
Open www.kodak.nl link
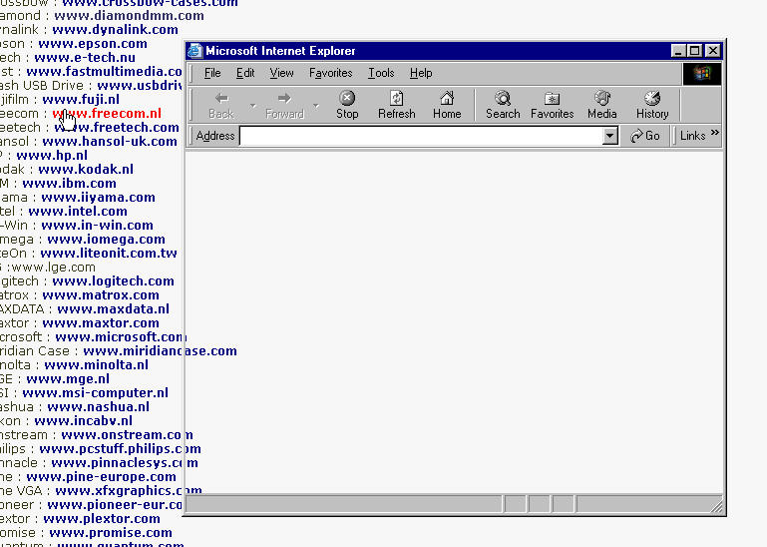click(x=86, y=170)
